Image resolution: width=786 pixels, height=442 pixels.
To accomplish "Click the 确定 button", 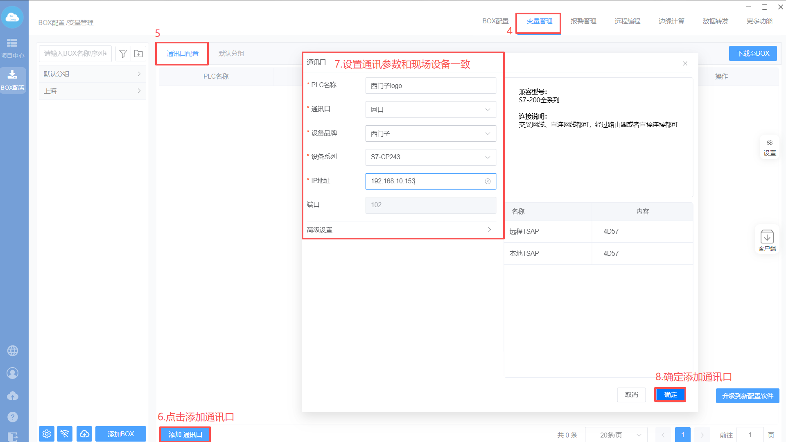I will click(x=670, y=395).
